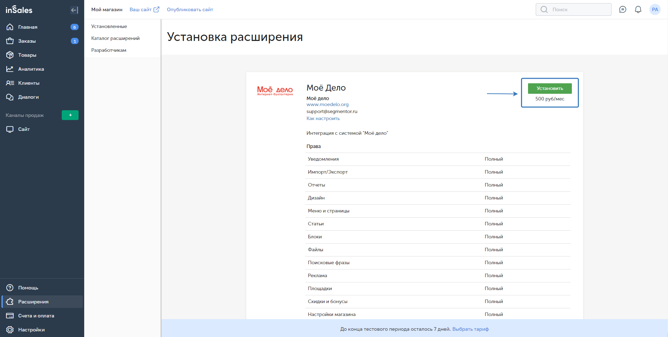Open the chat messages icon
Screen dimensions: 668x337
(x=622, y=9)
